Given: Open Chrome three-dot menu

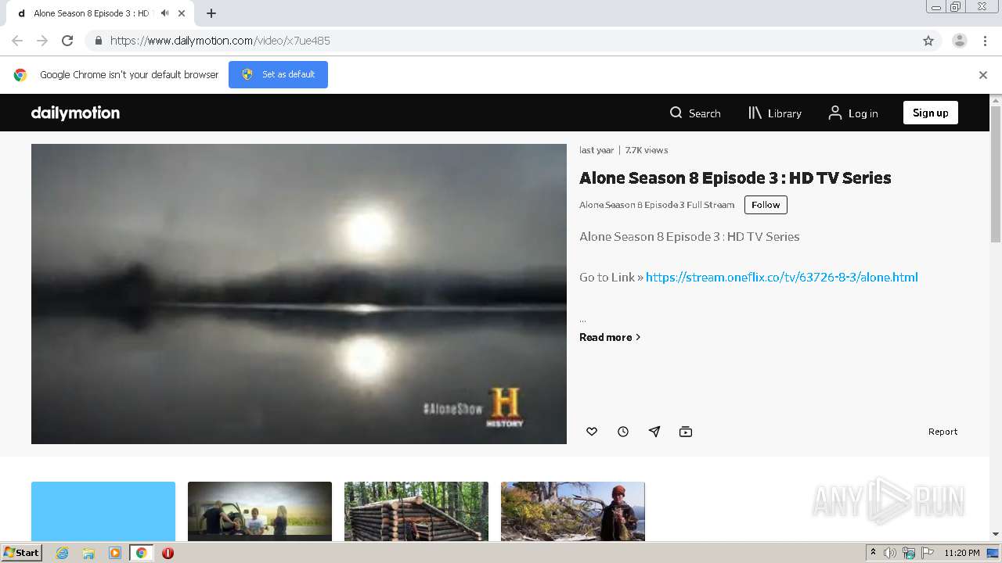Looking at the screenshot, I should (986, 41).
